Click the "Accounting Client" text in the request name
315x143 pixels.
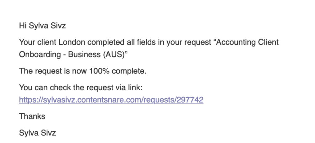click(246, 42)
